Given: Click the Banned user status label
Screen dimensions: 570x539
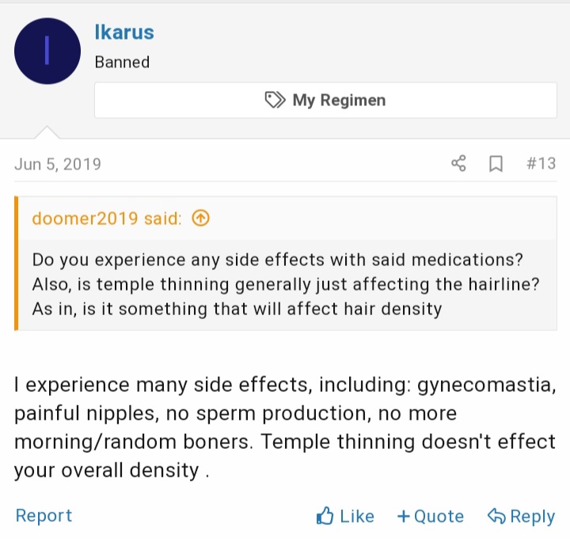Looking at the screenshot, I should point(122,61).
